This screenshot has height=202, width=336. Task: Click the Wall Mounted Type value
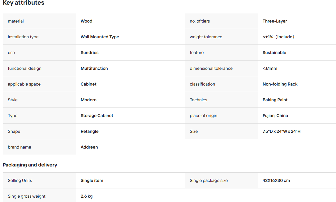100,37
